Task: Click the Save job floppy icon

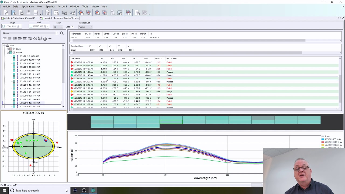Action: (21, 13)
